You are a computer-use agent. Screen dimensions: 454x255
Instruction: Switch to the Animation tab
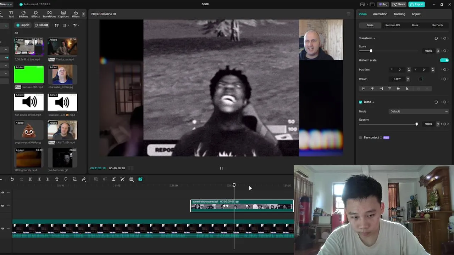(x=380, y=14)
